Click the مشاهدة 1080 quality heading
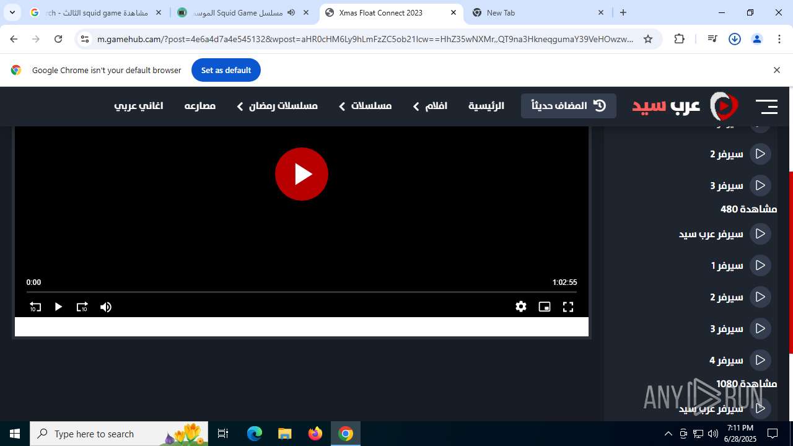Screen dimensions: 793x446 (747, 384)
